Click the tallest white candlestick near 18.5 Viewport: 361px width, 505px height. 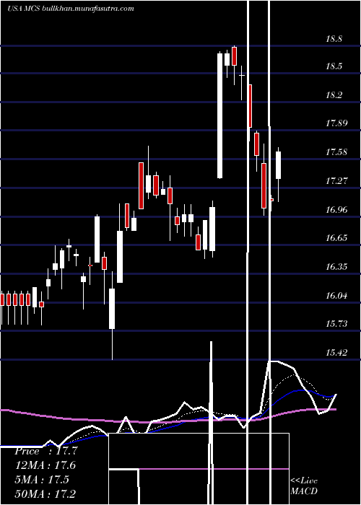219,115
